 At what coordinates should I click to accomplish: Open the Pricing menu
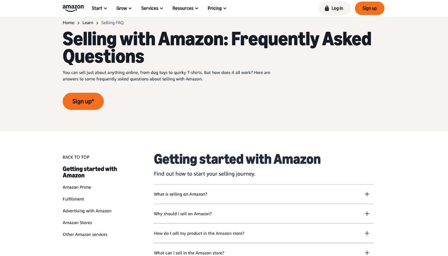[217, 8]
